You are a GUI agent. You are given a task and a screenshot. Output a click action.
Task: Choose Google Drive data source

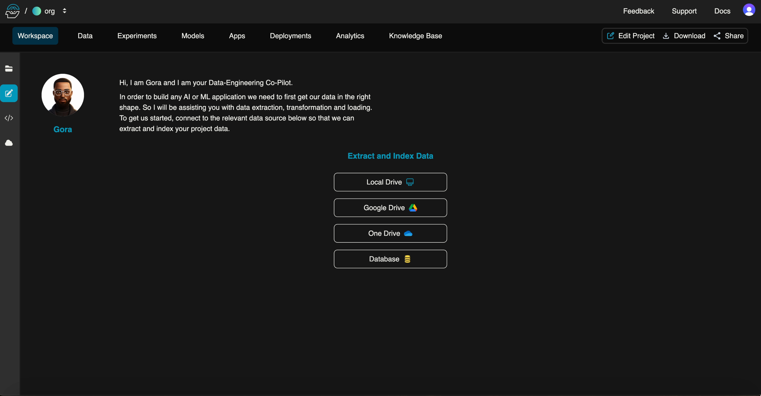tap(390, 208)
